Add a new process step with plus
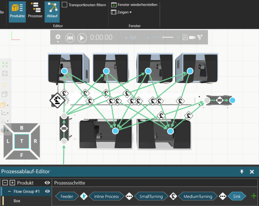Screen dimensions: 259x206 point(254,196)
